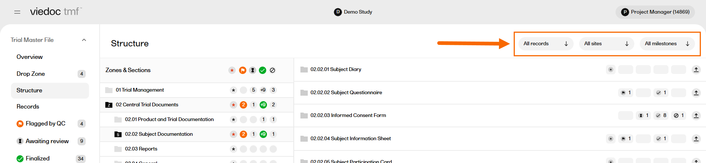Screen dimensions: 706x163
Task: Click the orange flag icon in Zones header
Action: (x=243, y=70)
